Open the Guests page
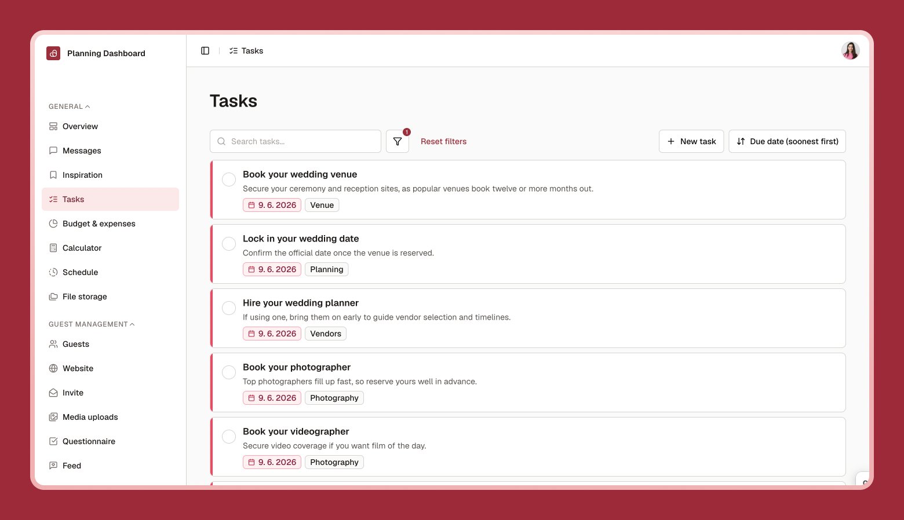Viewport: 904px width, 520px height. pyautogui.click(x=110, y=344)
